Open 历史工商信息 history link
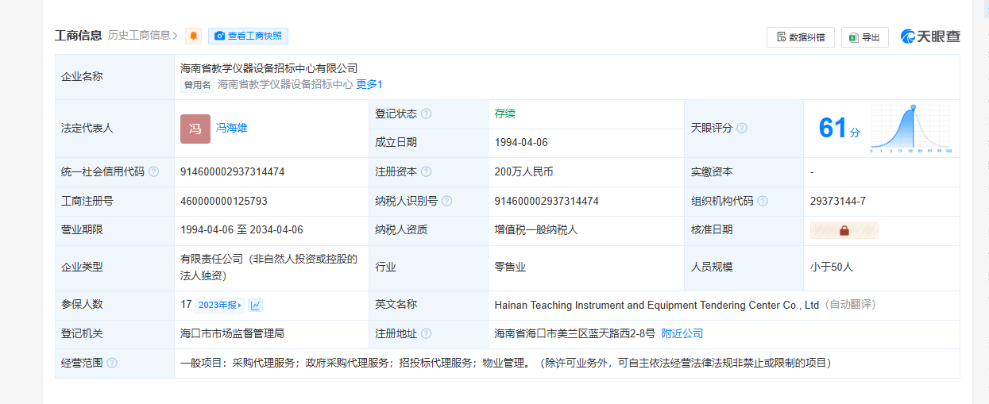The image size is (989, 404). [142, 35]
